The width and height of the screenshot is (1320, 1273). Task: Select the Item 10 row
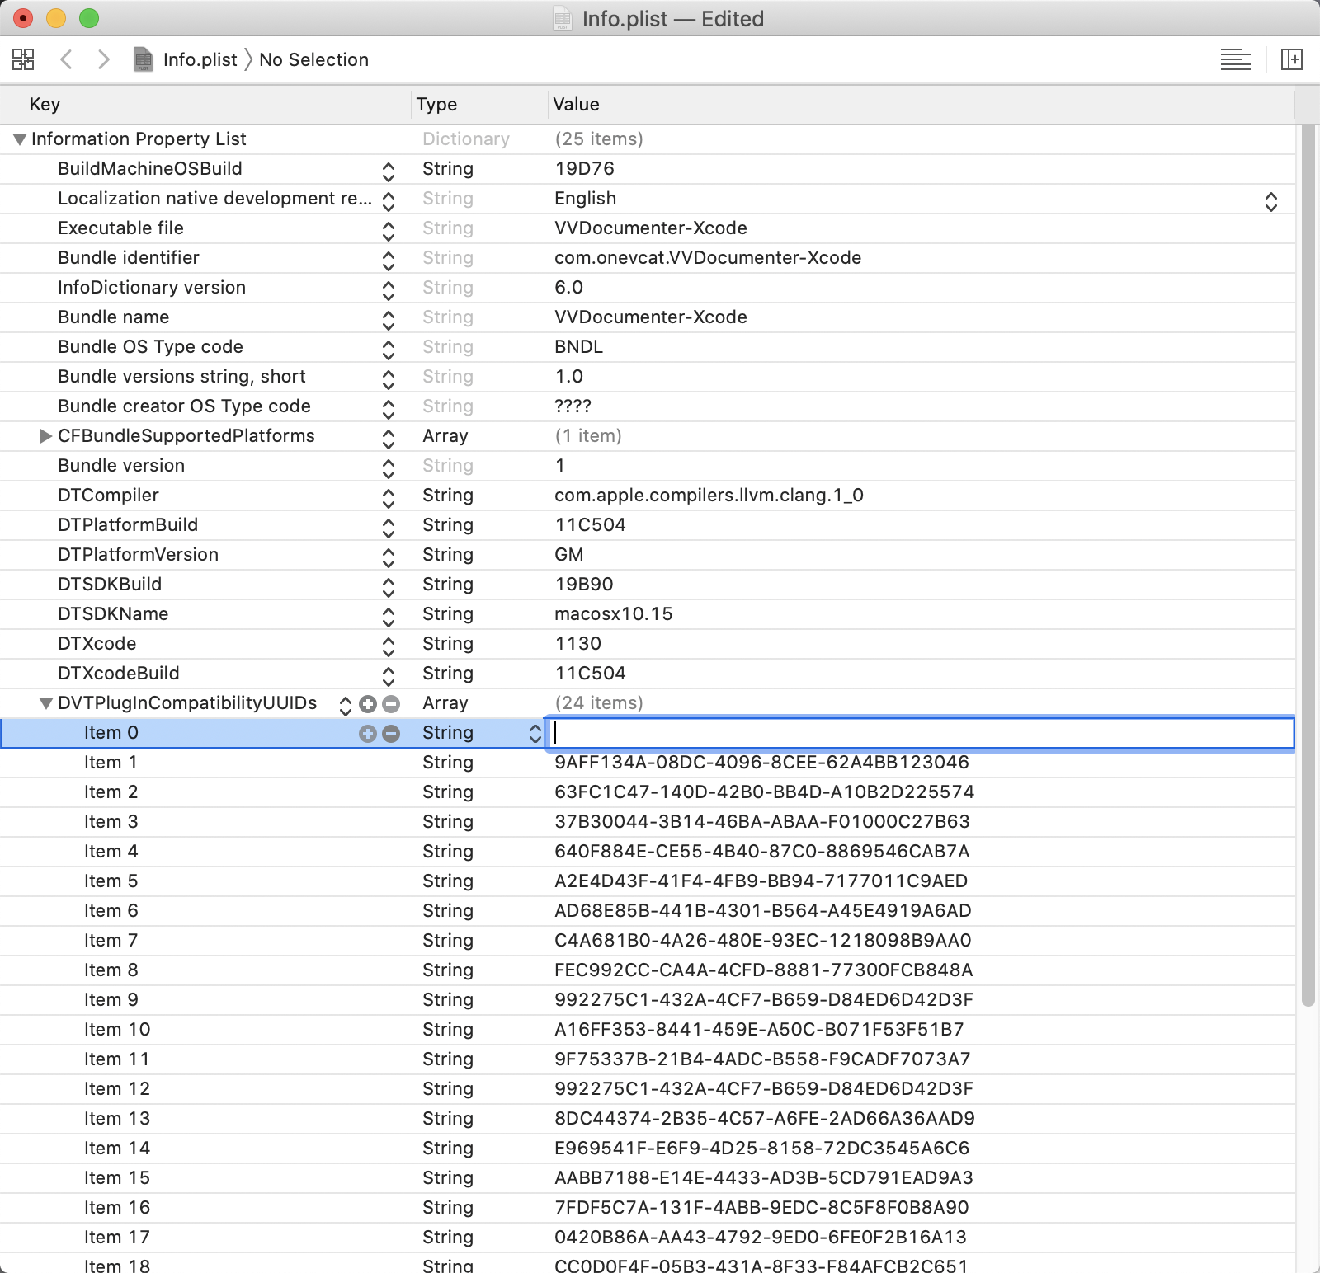point(647,1030)
